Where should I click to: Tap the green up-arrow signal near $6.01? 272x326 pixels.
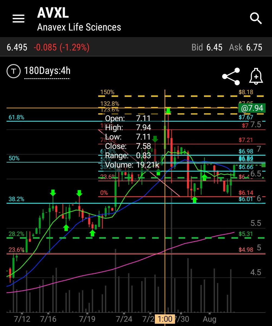pyautogui.click(x=194, y=200)
